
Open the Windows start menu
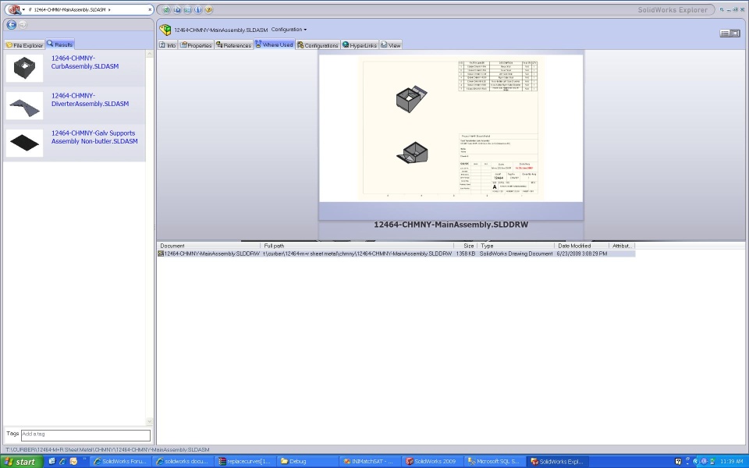coord(22,461)
